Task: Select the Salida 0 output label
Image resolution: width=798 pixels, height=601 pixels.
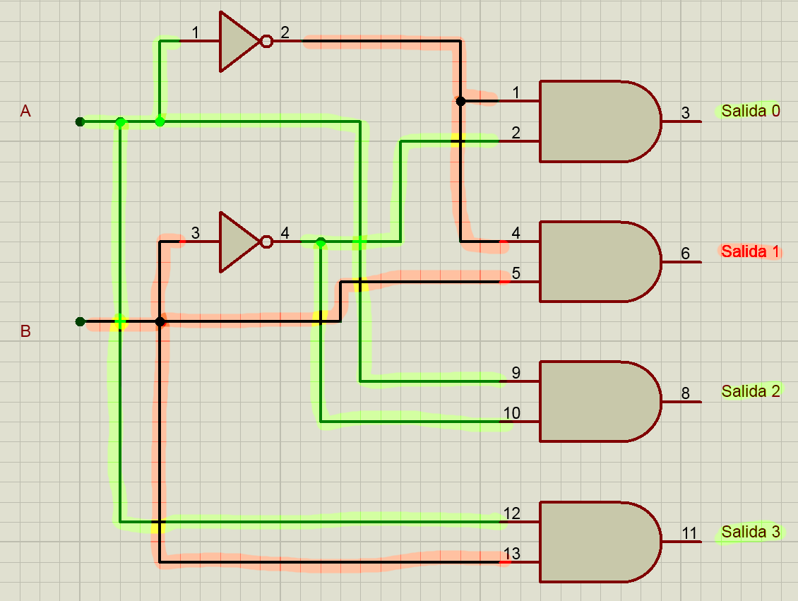Action: tap(751, 111)
